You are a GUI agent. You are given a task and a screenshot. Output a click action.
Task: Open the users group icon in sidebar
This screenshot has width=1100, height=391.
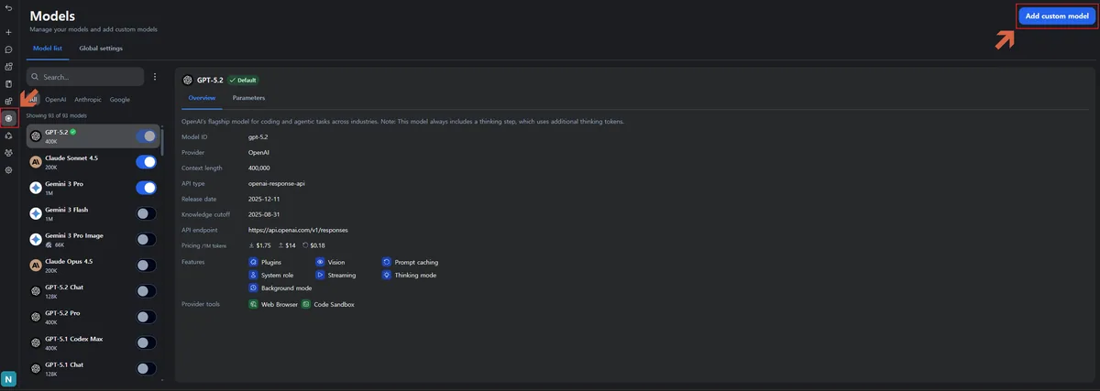(x=8, y=153)
